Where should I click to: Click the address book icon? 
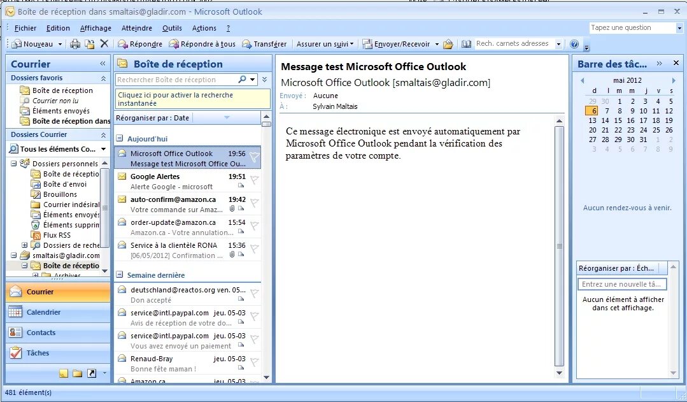click(x=466, y=44)
